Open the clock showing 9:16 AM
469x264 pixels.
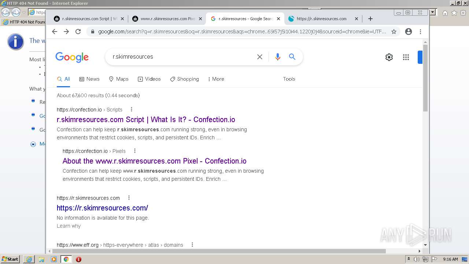tap(450, 259)
